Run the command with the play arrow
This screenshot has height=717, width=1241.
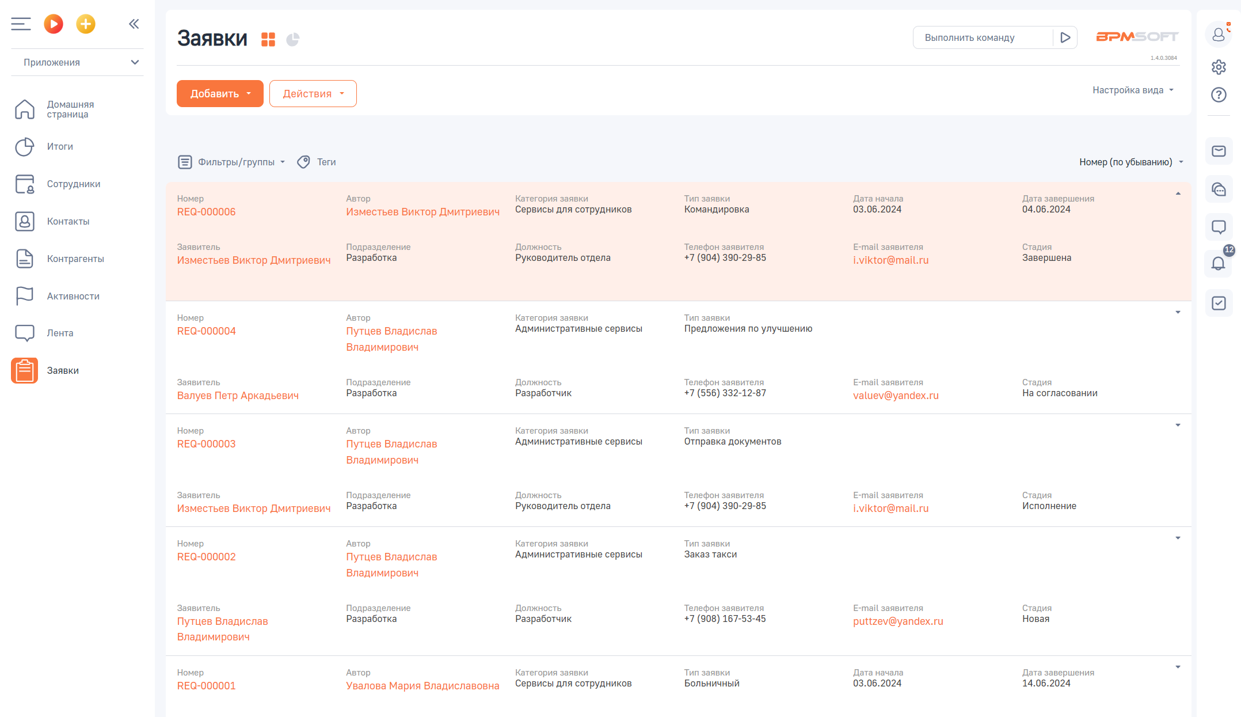(1065, 37)
